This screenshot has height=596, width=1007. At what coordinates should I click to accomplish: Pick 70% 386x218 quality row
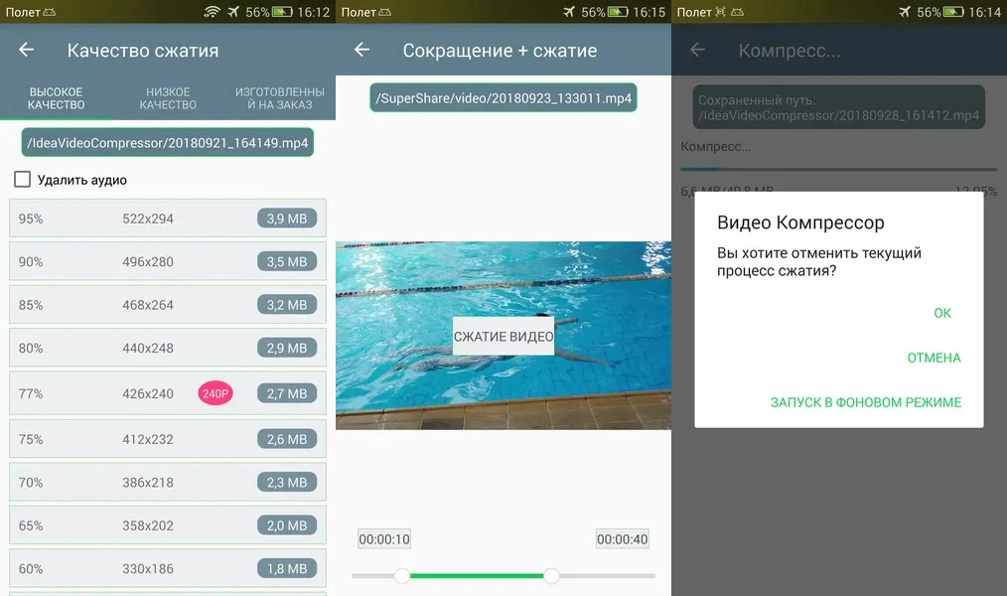pyautogui.click(x=168, y=483)
